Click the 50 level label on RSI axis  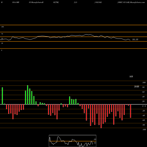click(x=2, y=39)
